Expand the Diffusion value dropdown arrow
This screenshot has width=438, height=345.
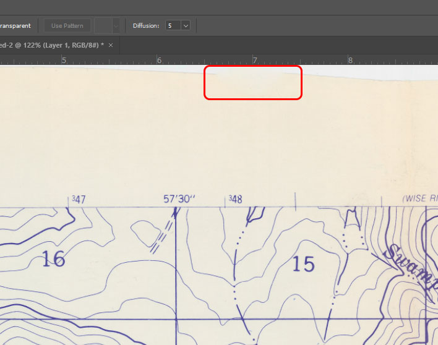tap(186, 26)
